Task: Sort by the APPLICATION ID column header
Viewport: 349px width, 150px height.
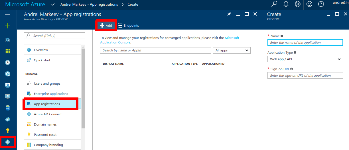Action: (x=213, y=64)
